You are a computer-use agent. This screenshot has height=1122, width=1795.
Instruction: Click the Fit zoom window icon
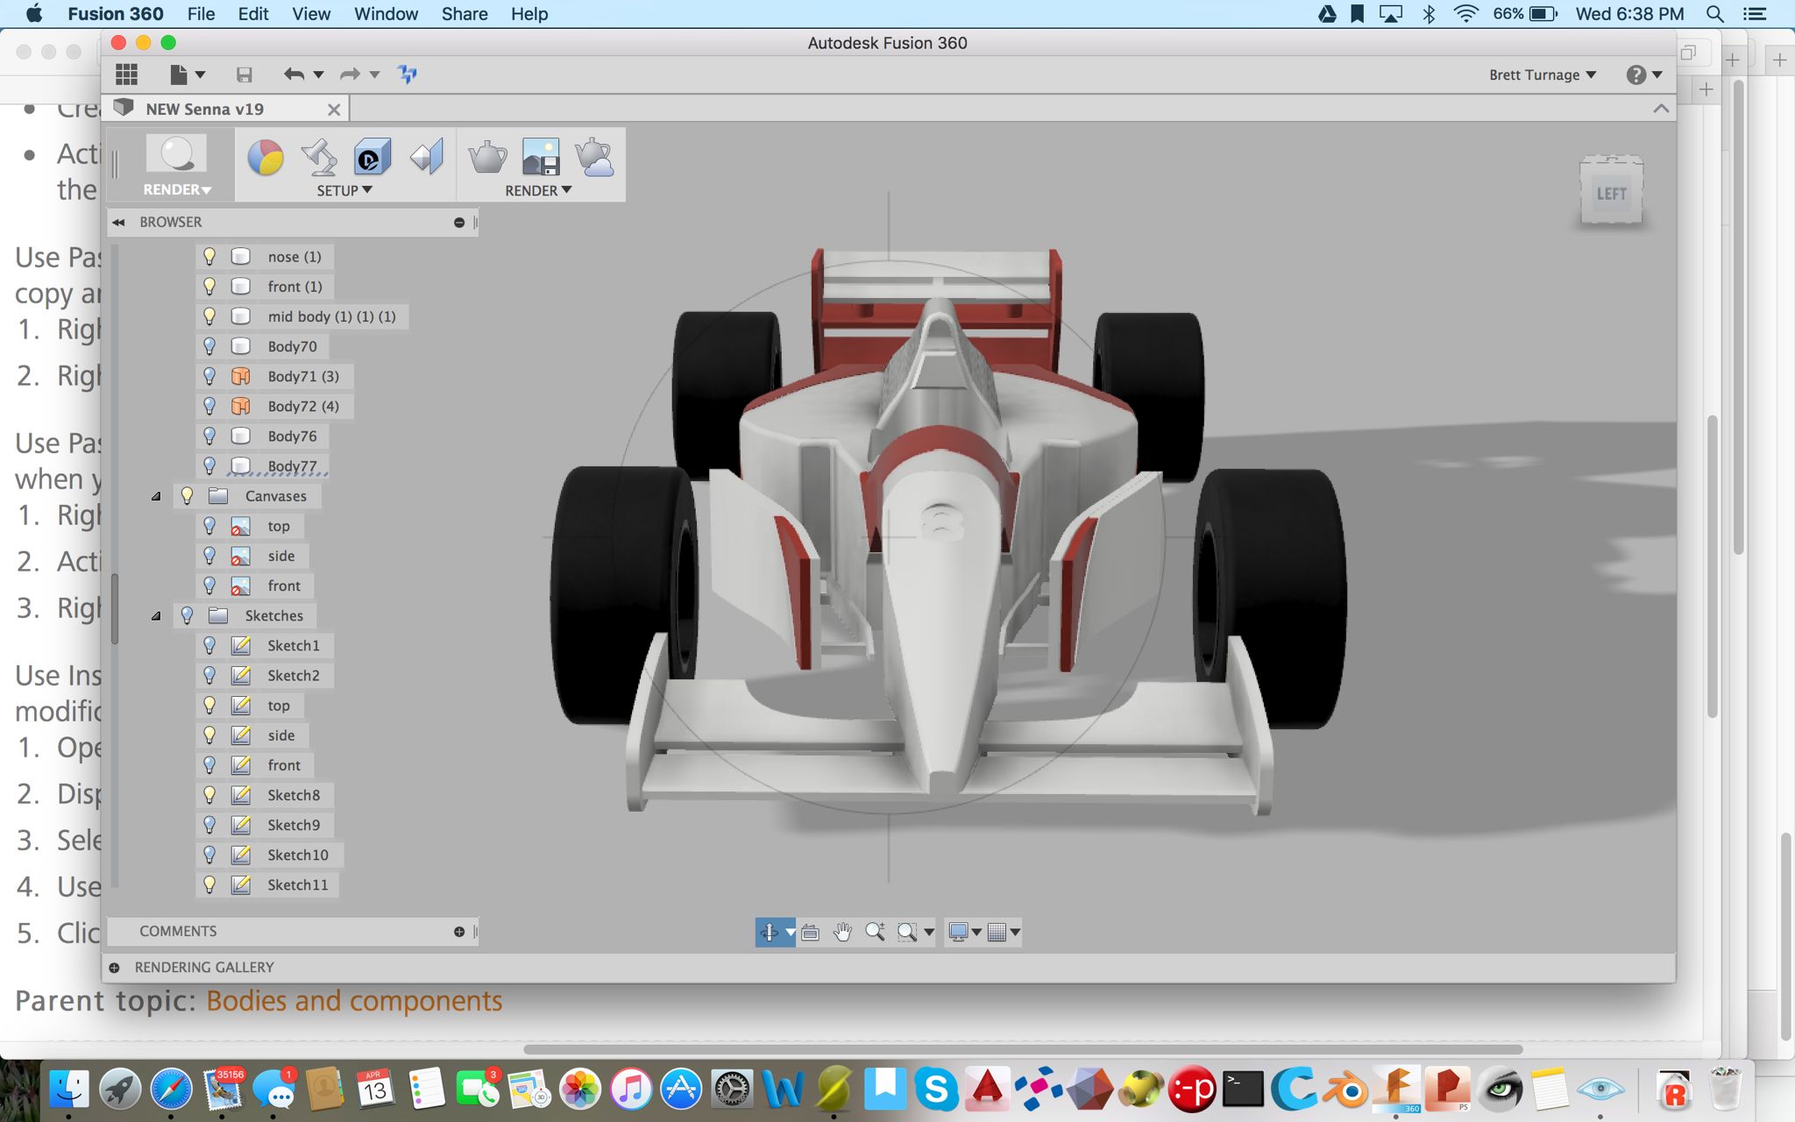[x=907, y=933]
